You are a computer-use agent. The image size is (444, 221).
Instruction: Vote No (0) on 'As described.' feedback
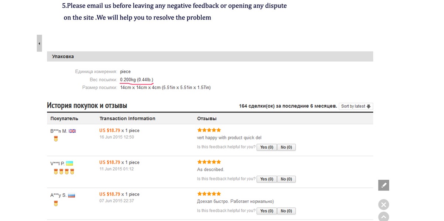(x=286, y=179)
